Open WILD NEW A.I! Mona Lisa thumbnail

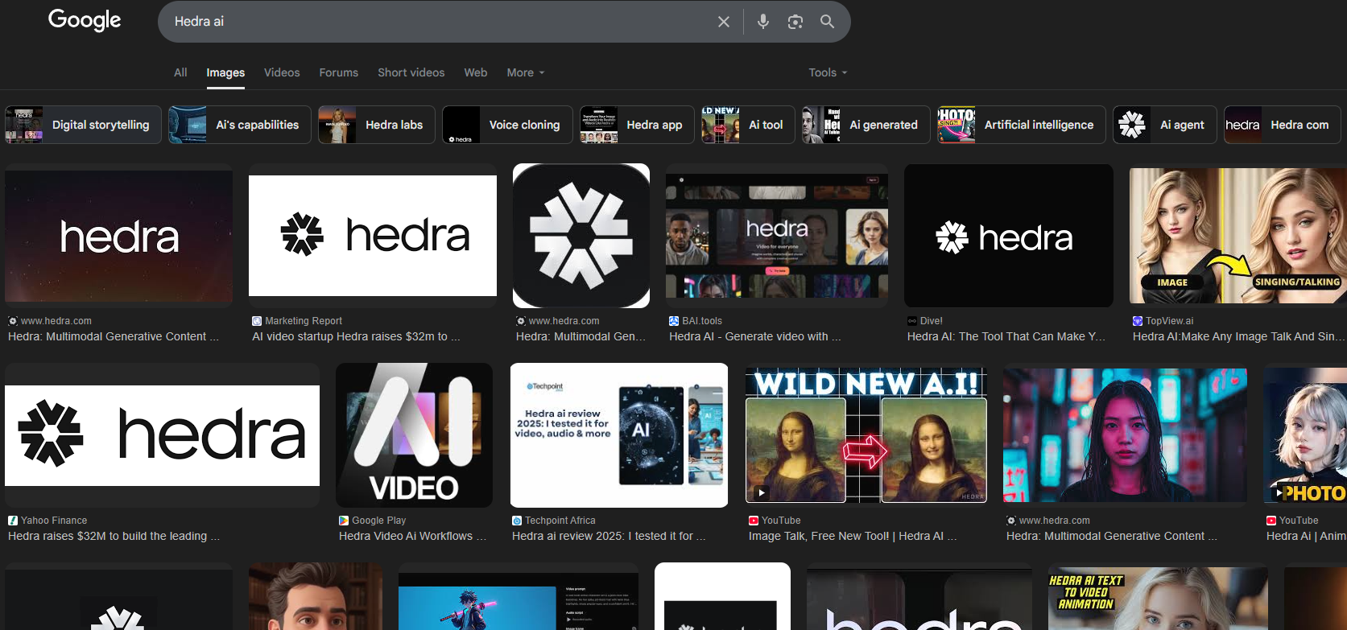[866, 435]
